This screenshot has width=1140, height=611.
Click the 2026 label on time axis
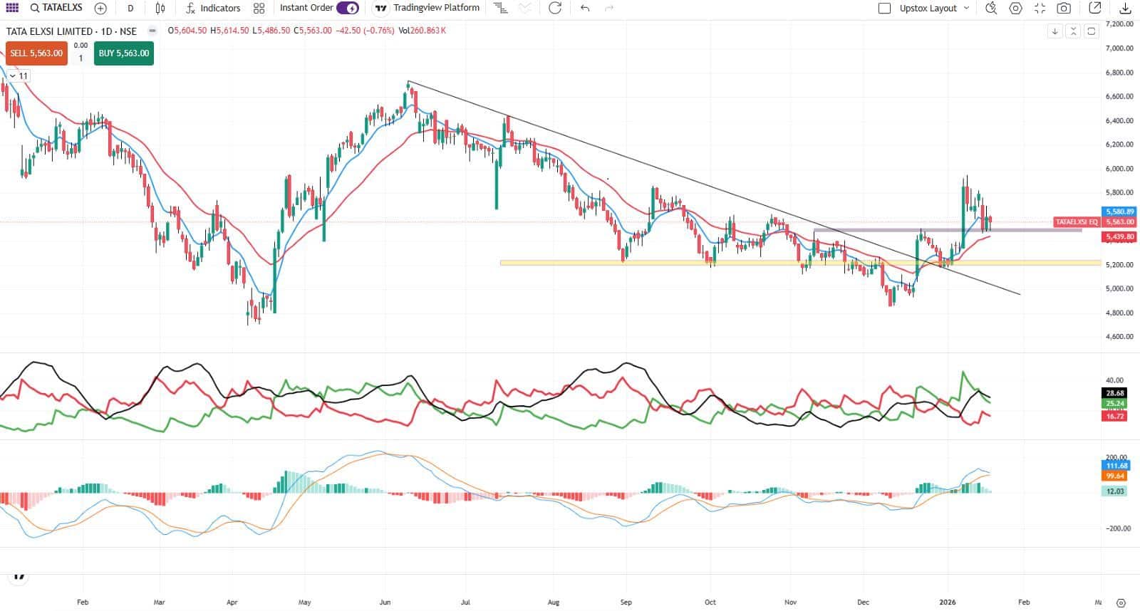[x=948, y=602]
